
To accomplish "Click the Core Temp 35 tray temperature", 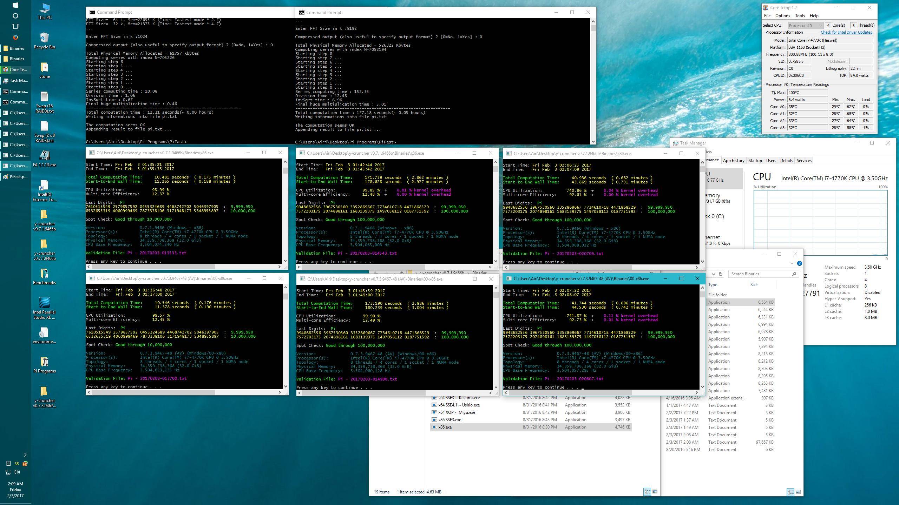I will point(17,463).
